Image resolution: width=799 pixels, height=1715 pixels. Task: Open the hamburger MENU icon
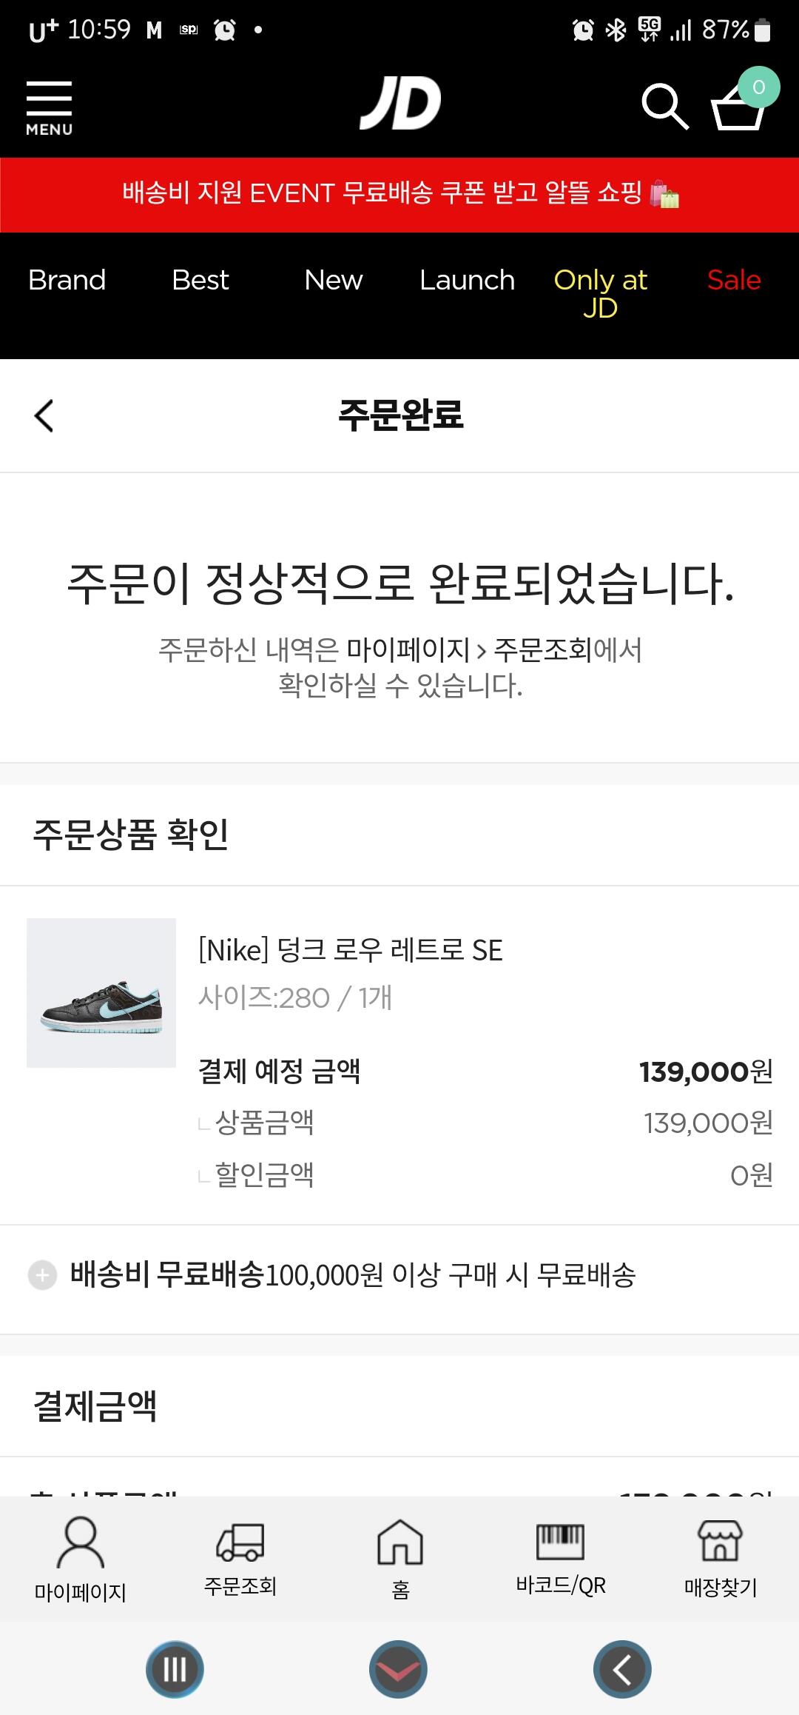(49, 108)
